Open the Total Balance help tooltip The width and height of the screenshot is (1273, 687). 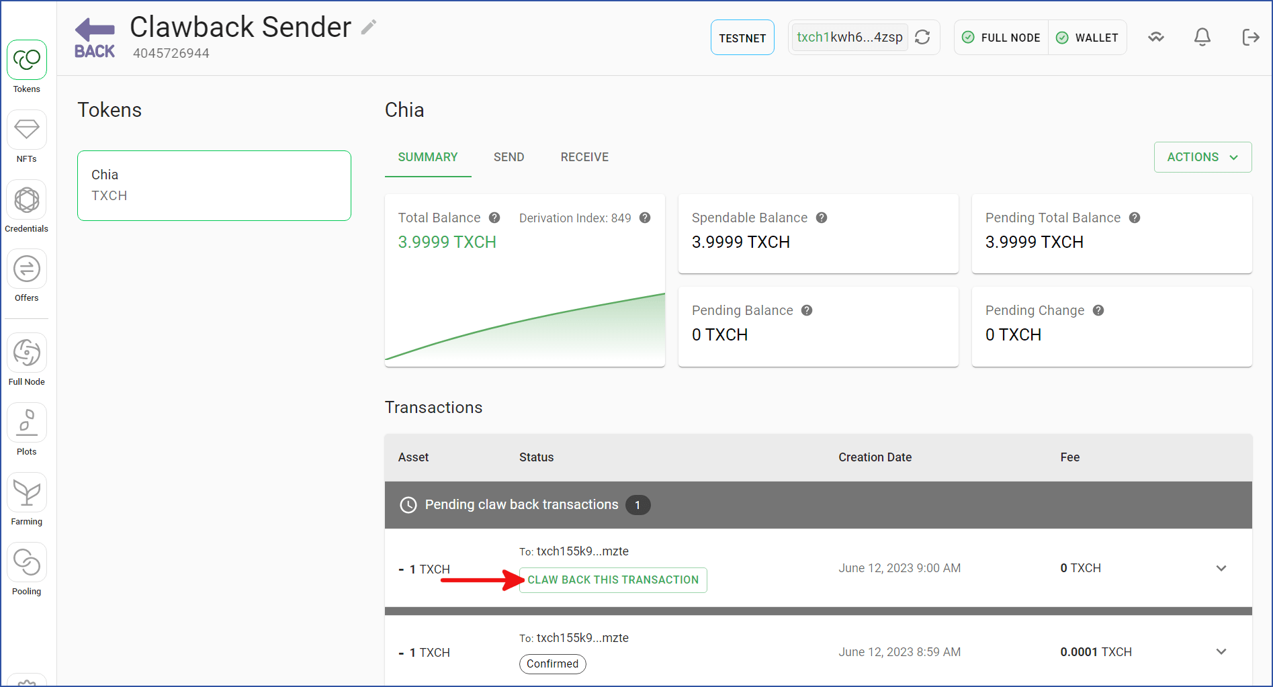pos(494,218)
